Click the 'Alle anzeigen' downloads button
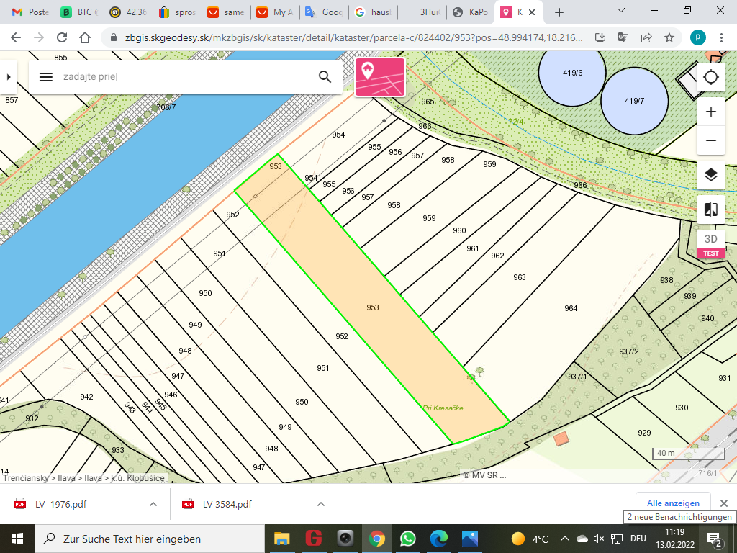This screenshot has width=737, height=553. [x=673, y=503]
